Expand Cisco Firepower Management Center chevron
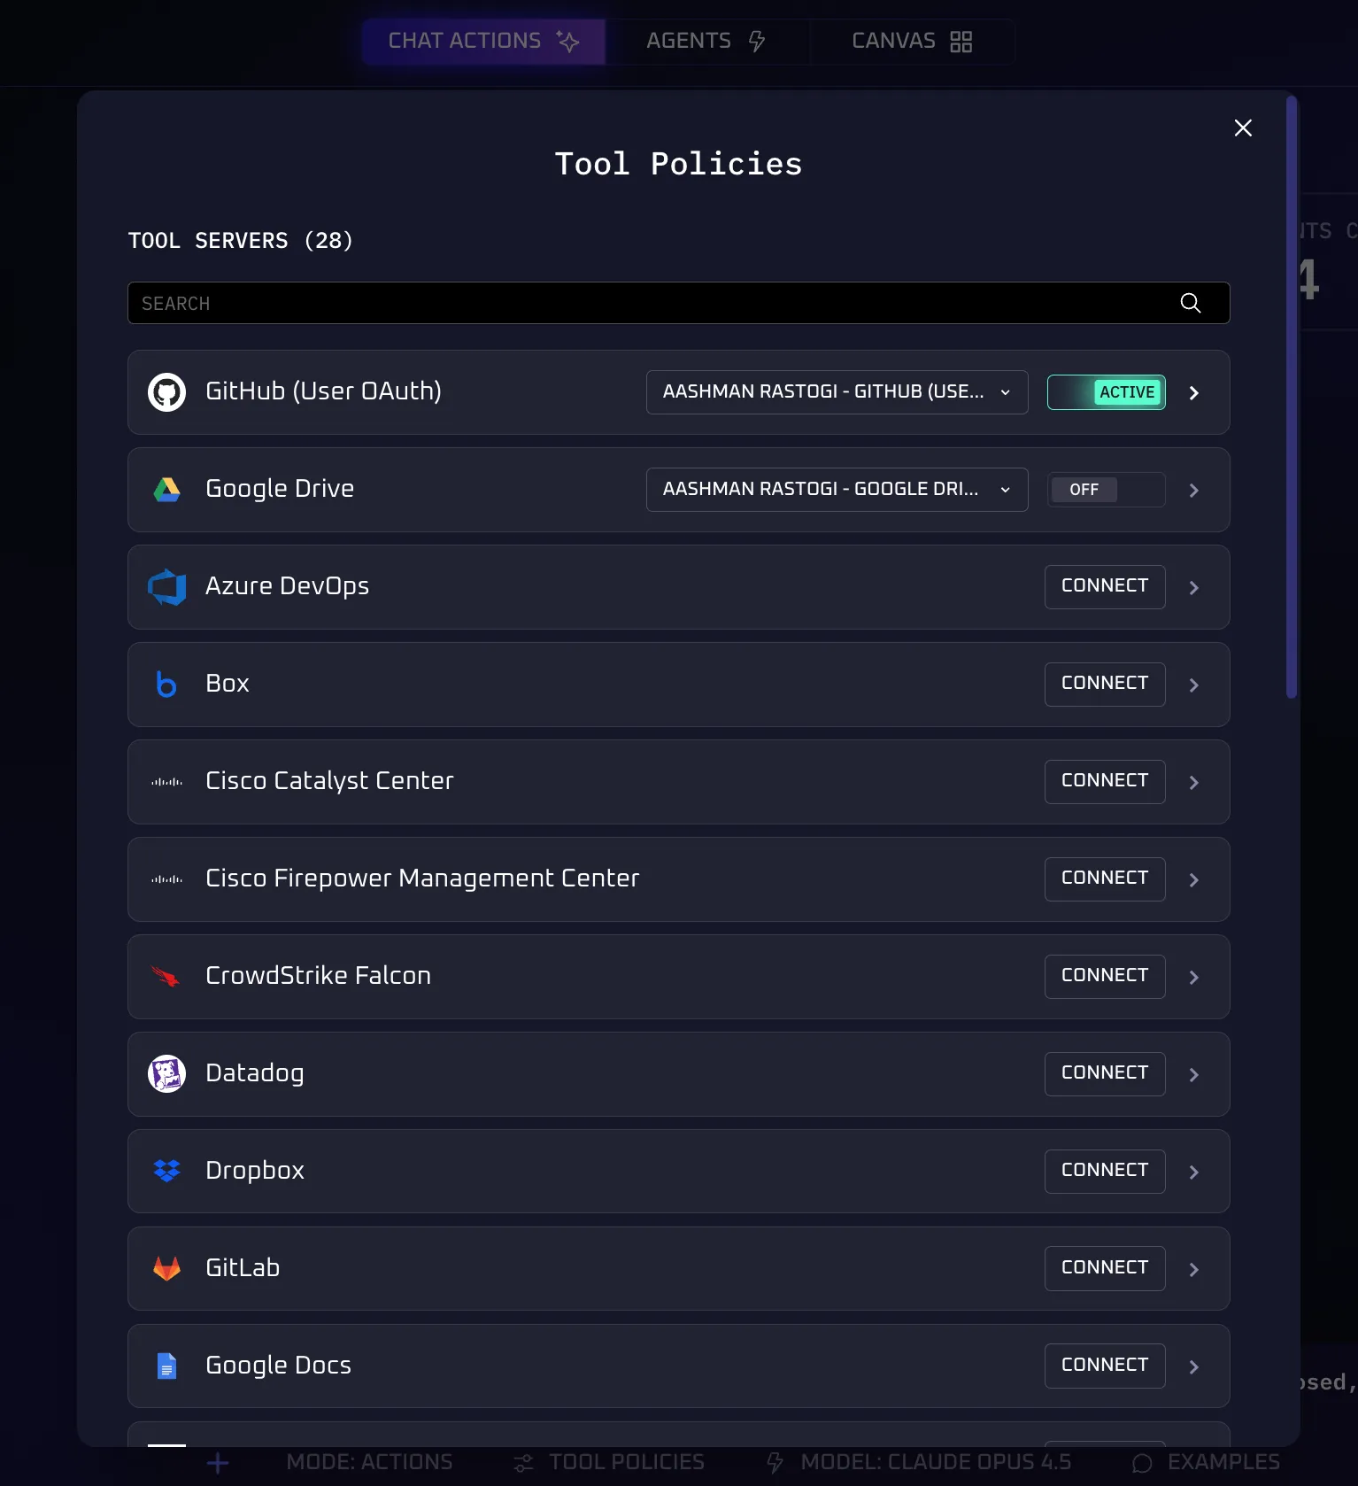This screenshot has width=1358, height=1486. click(1193, 879)
